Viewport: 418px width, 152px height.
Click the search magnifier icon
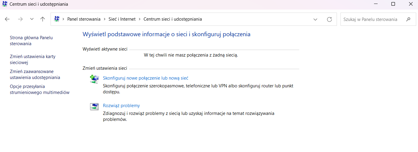pos(408,19)
